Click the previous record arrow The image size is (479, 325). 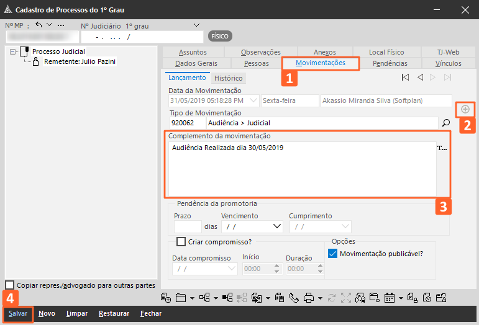(x=420, y=78)
